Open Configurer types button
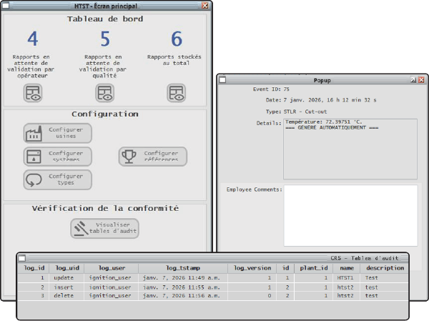This screenshot has height=321, width=429. click(x=57, y=179)
